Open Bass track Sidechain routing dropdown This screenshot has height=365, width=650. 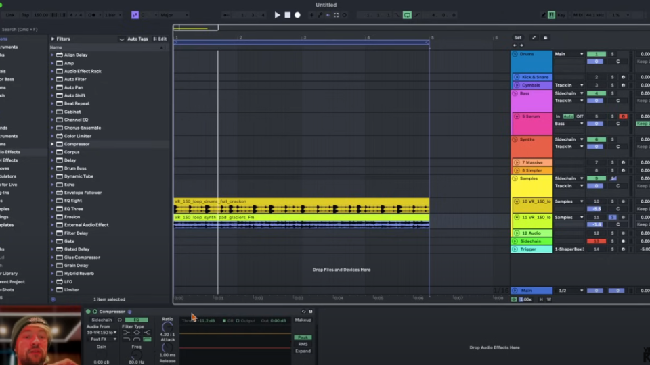coord(569,93)
